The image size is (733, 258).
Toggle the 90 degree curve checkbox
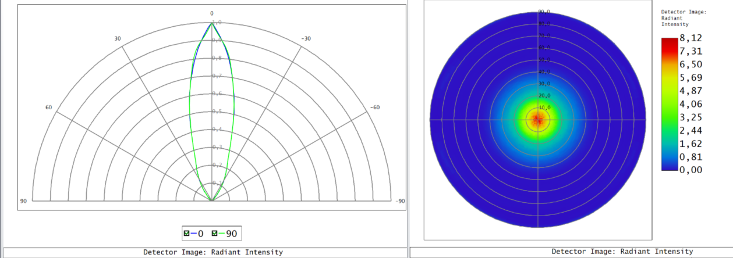(x=214, y=234)
